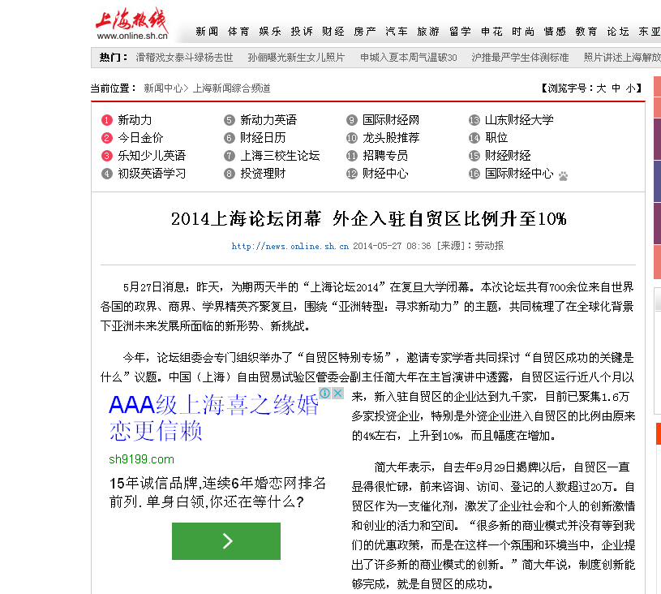Open hot topic 滑稽戏女泰斗绿杨去世
The image size is (661, 594).
point(184,58)
